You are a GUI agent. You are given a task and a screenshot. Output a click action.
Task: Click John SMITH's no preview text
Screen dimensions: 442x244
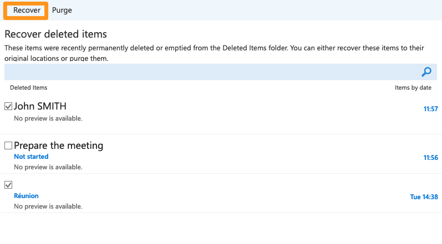pyautogui.click(x=48, y=118)
